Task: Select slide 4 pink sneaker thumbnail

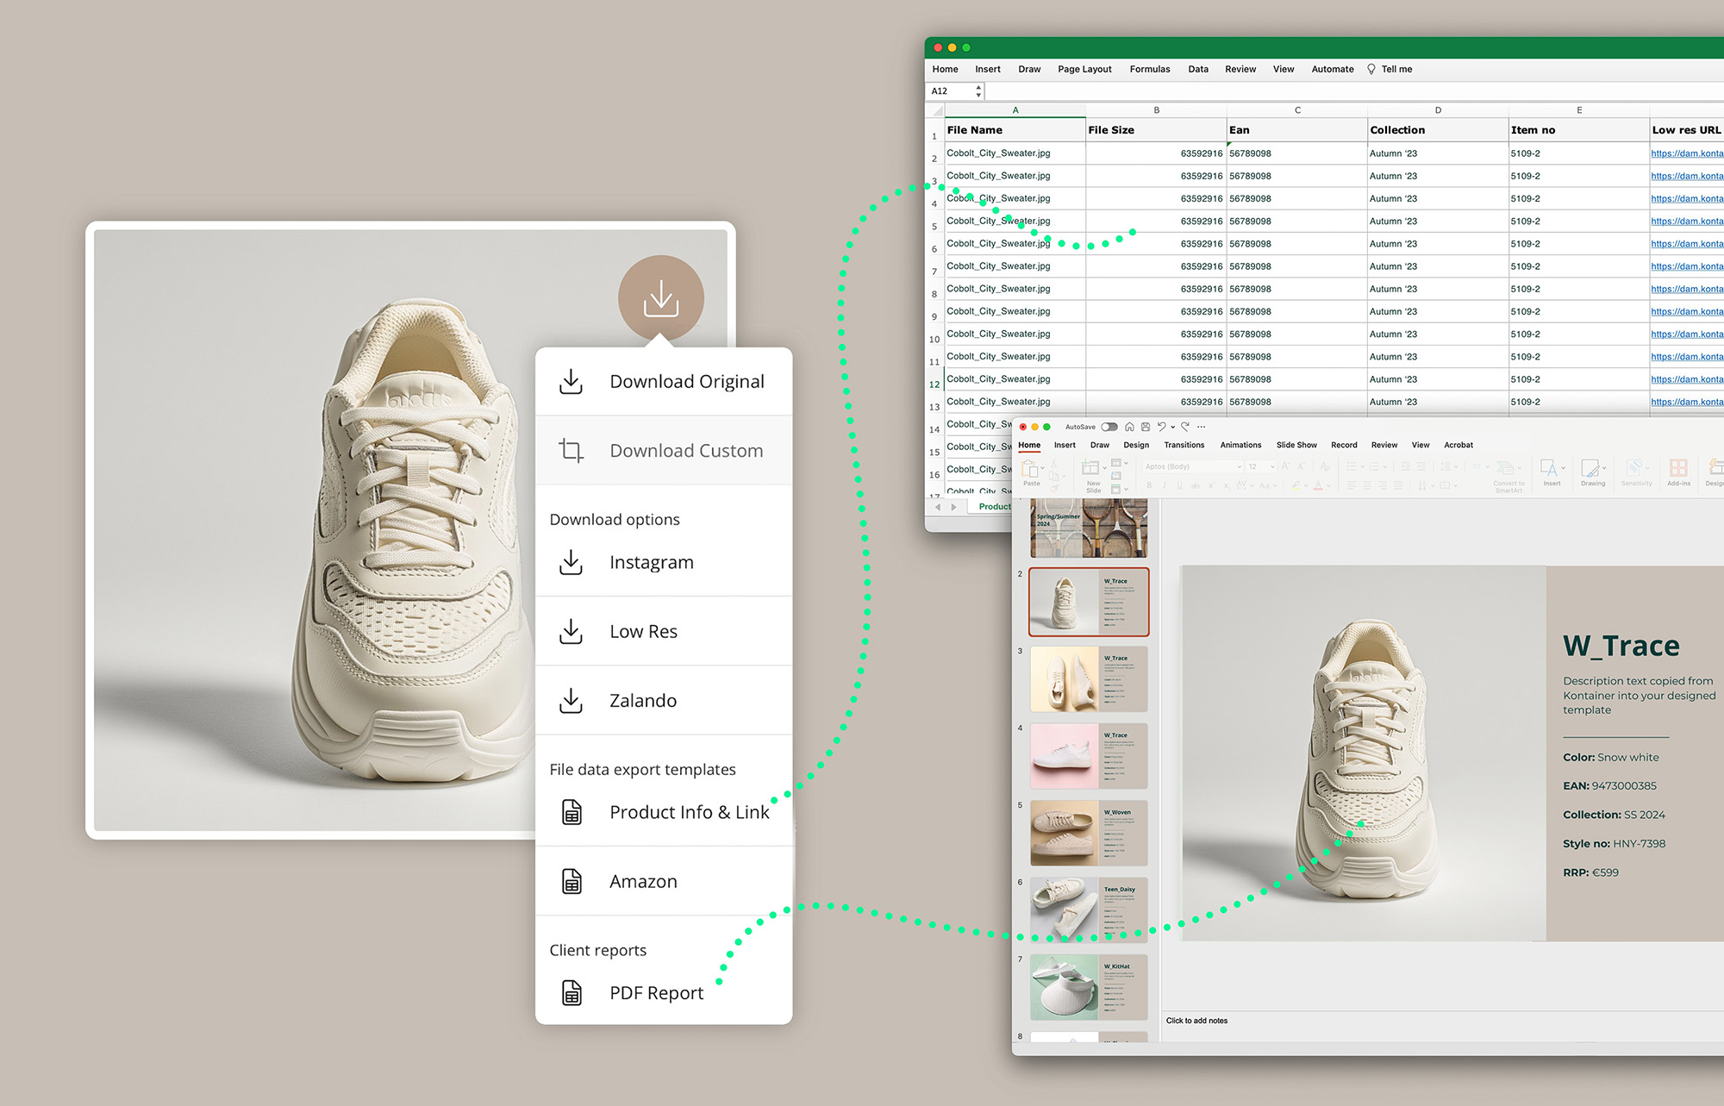Action: (1089, 755)
